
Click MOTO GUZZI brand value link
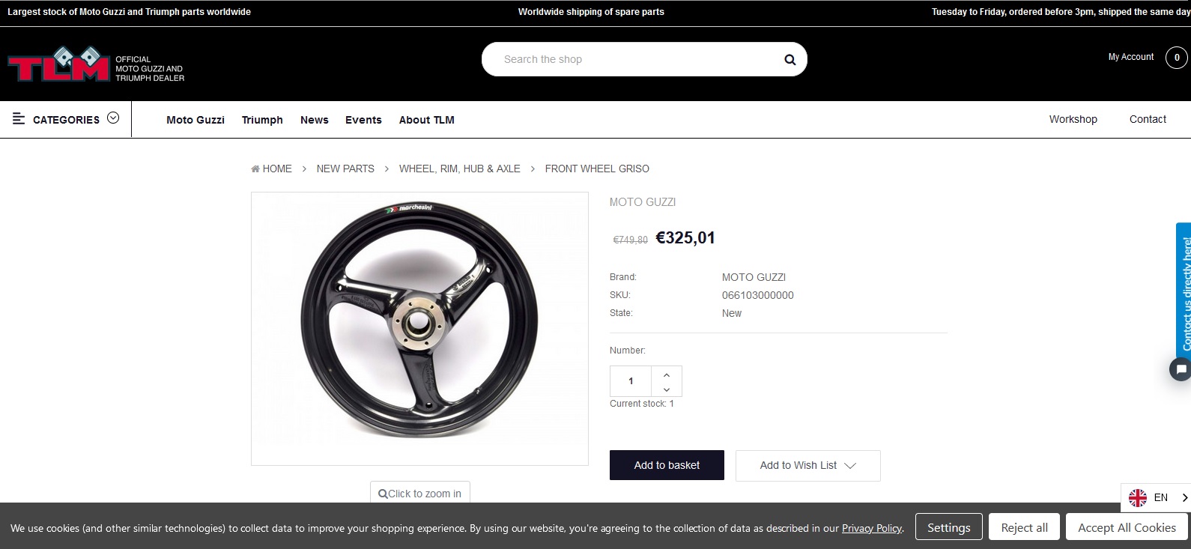pos(754,277)
